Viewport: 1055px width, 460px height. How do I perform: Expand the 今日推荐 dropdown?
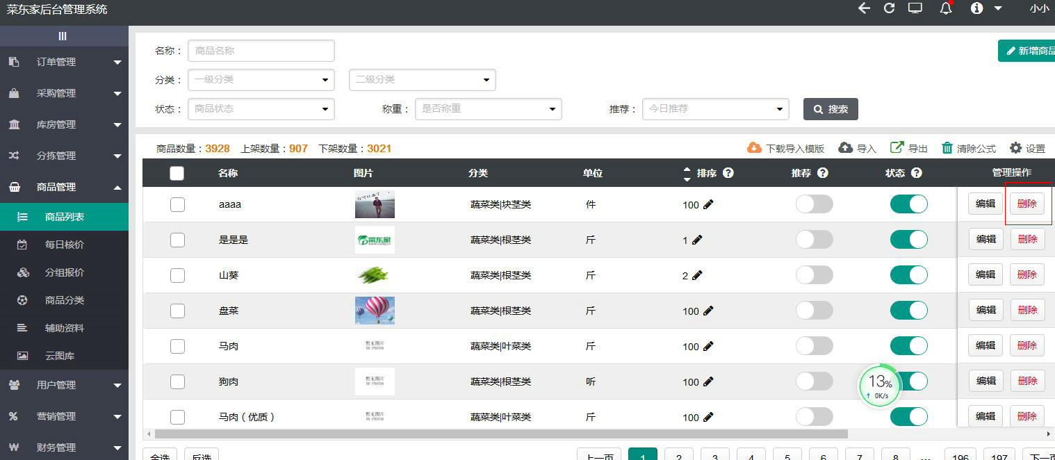[716, 108]
